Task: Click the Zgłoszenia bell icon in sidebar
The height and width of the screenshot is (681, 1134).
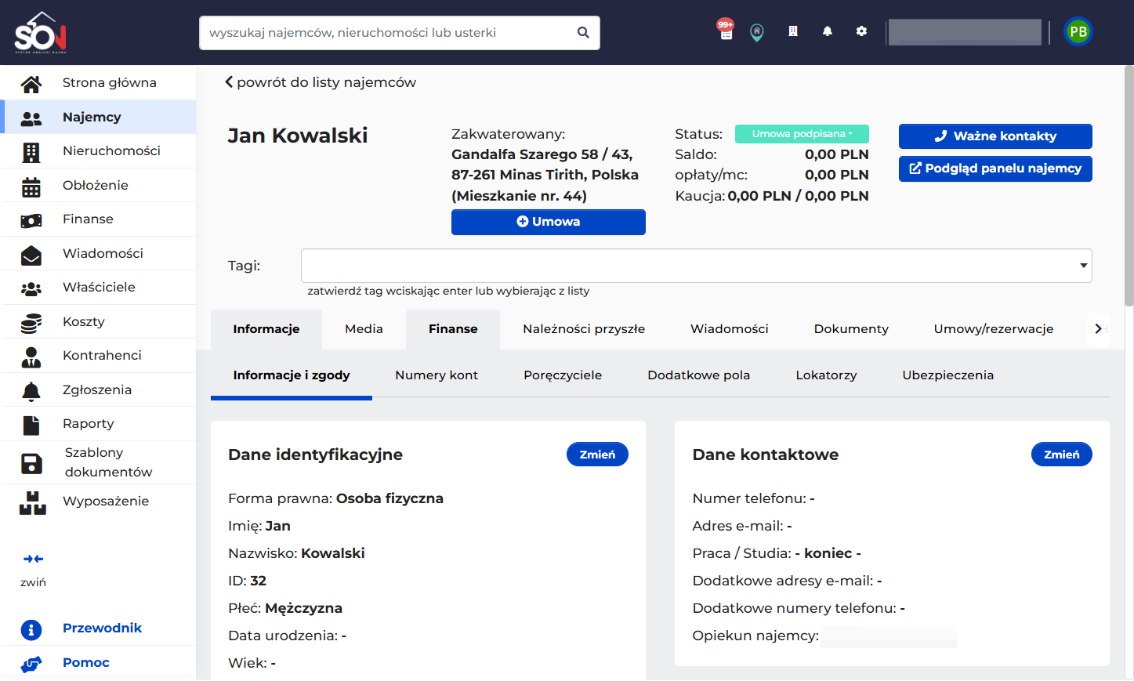Action: pyautogui.click(x=31, y=390)
